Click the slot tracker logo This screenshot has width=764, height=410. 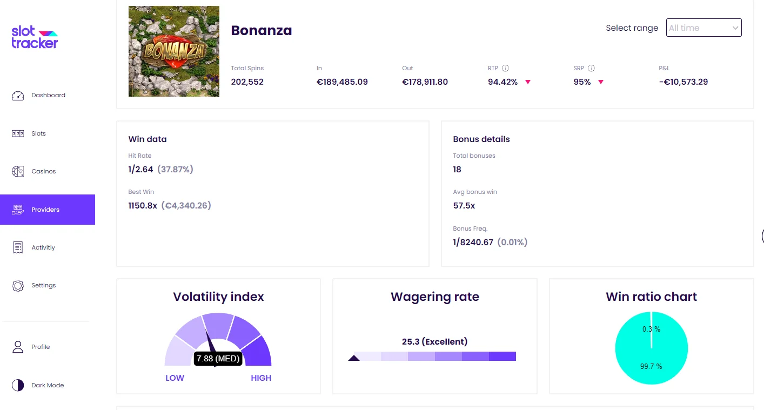coord(35,37)
